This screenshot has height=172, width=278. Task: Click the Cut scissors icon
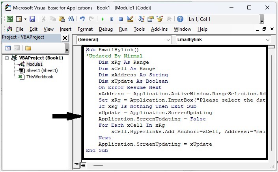click(x=43, y=19)
